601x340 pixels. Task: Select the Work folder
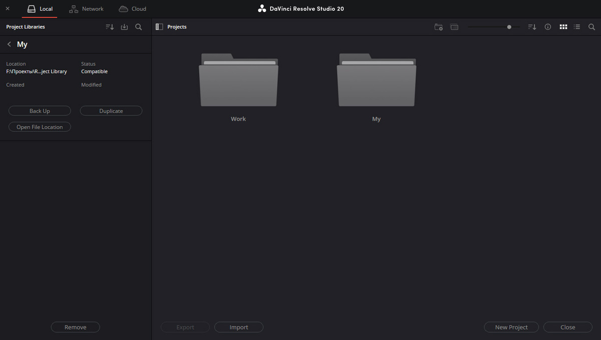tap(238, 80)
